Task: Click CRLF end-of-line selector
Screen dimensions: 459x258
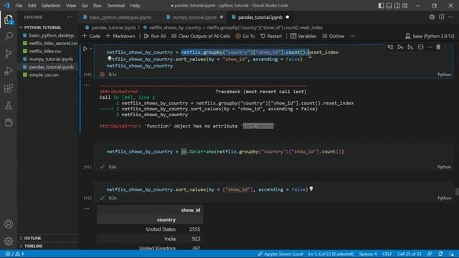Action: (387, 254)
